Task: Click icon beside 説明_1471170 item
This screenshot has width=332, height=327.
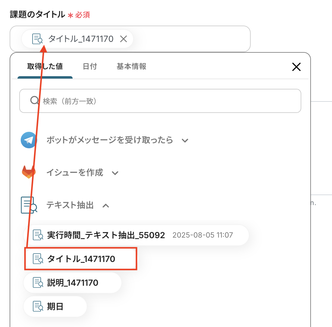Action: [x=38, y=282]
